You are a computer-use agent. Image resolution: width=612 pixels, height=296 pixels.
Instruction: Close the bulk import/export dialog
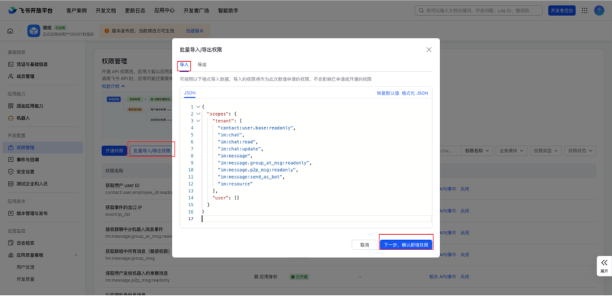point(429,49)
